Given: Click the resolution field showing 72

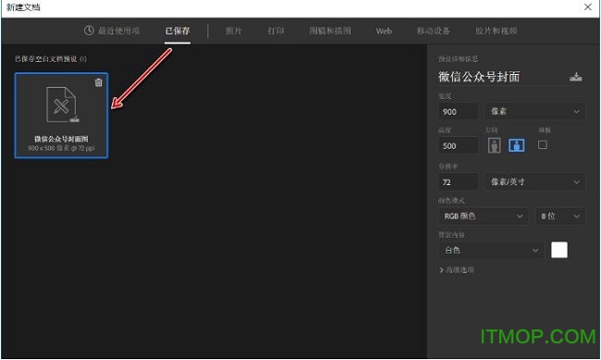Looking at the screenshot, I should click(x=458, y=182).
